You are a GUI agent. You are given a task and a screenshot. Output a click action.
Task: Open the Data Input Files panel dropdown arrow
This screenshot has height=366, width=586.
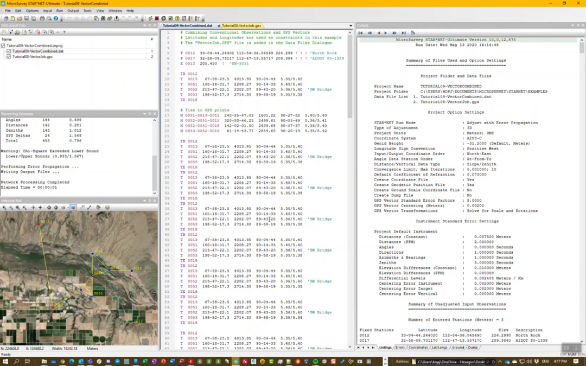pos(144,25)
